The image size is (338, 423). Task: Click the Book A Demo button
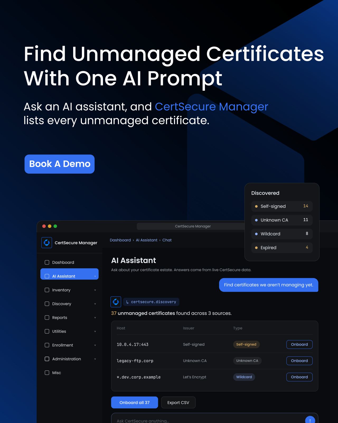(x=60, y=164)
